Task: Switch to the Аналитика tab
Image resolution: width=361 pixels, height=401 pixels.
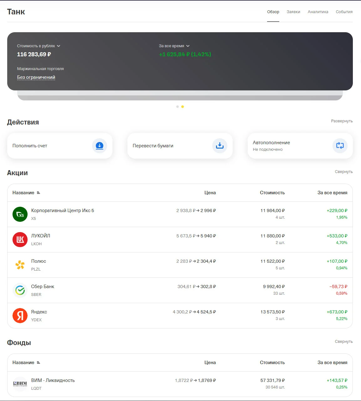Action: tap(318, 12)
